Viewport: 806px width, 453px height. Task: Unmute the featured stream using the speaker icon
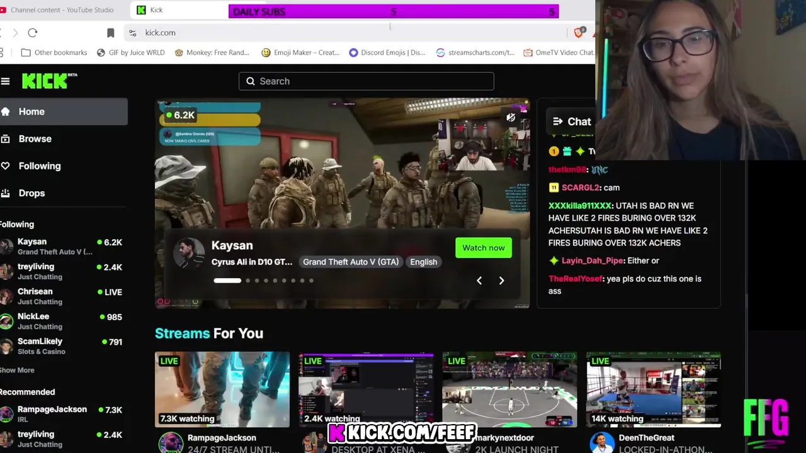[x=511, y=117]
